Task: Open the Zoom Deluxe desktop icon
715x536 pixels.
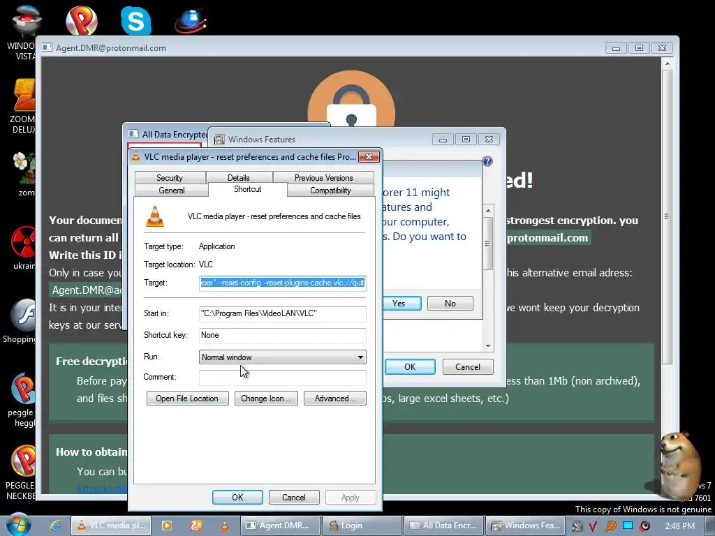Action: pyautogui.click(x=23, y=106)
